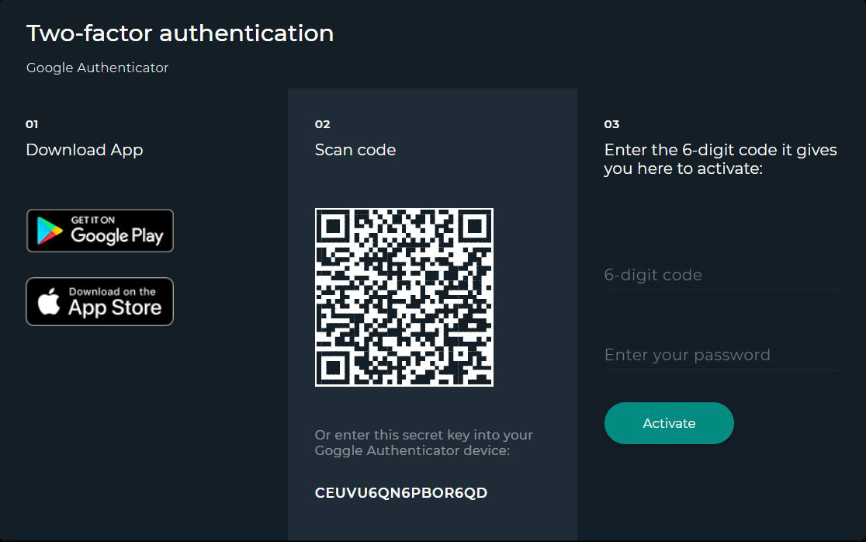This screenshot has width=866, height=542.
Task: Click the Download App step title
Action: [85, 150]
